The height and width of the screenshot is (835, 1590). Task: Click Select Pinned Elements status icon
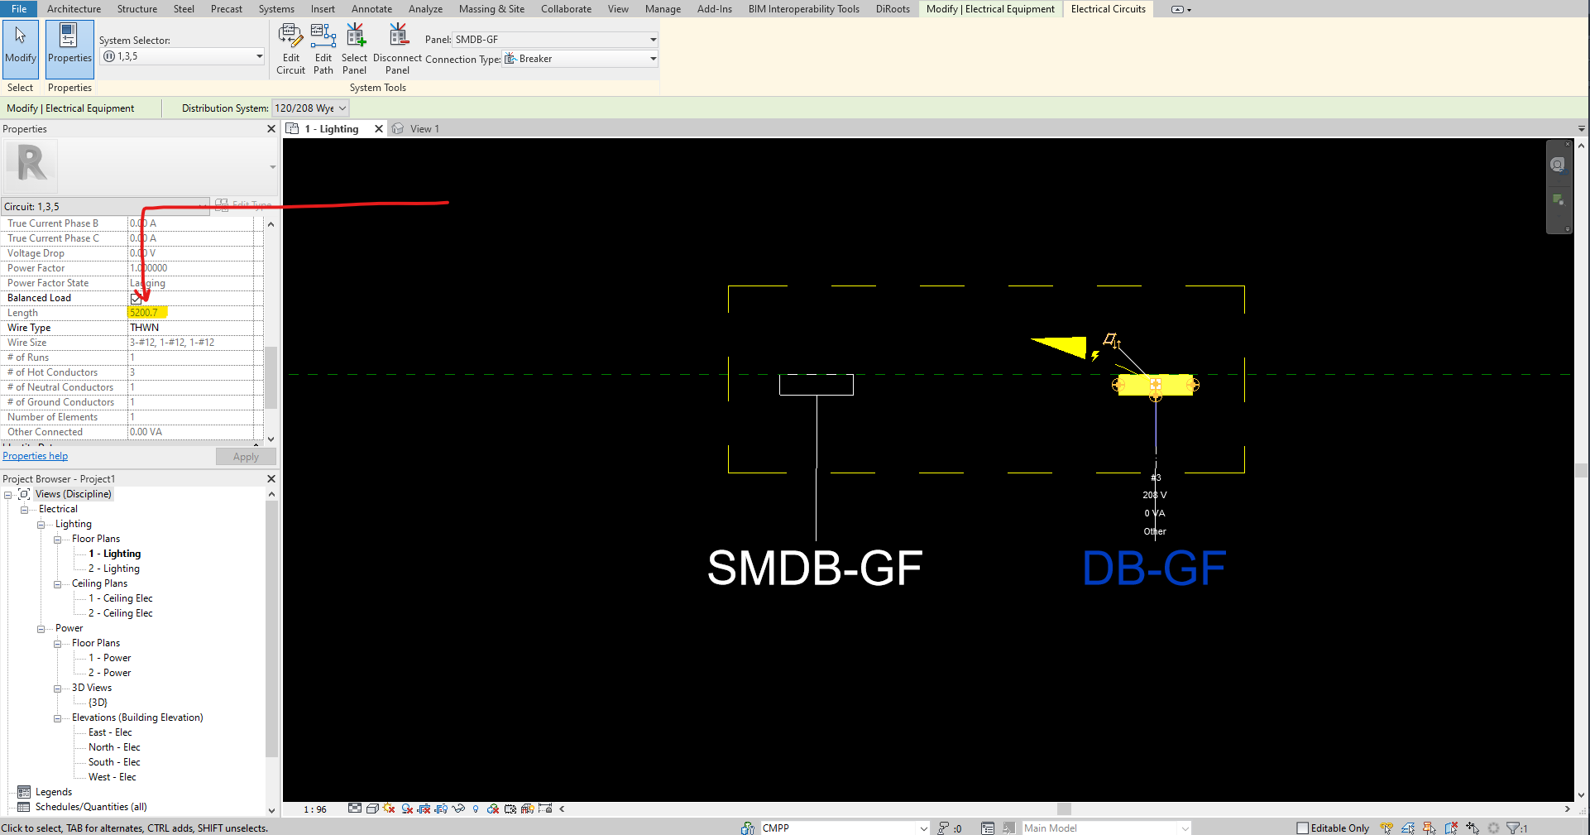tap(1430, 828)
